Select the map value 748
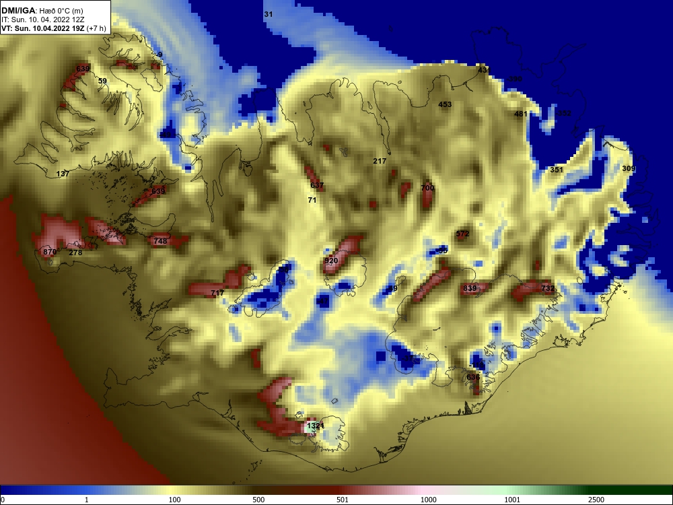Image resolution: width=673 pixels, height=505 pixels. tap(160, 241)
